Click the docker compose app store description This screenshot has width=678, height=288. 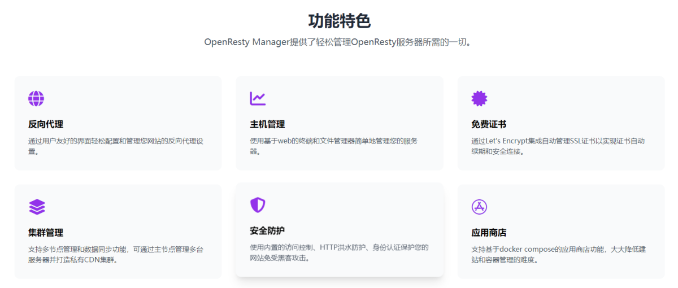tap(558, 255)
